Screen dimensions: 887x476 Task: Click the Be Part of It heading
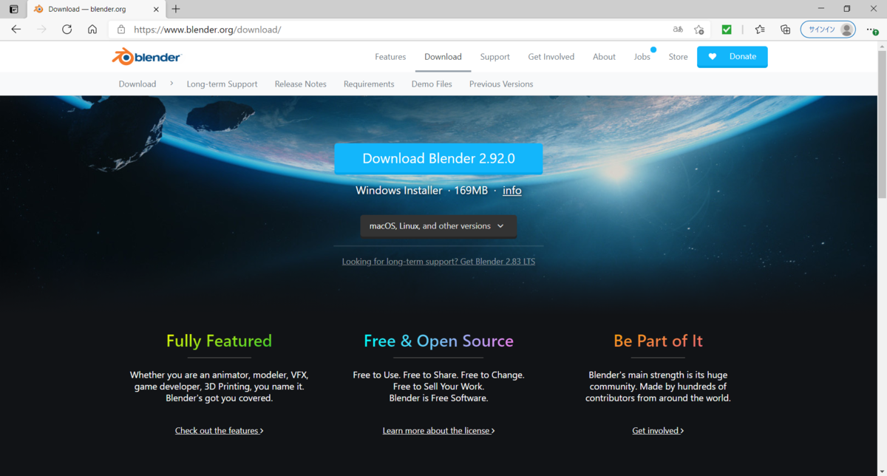(x=658, y=341)
